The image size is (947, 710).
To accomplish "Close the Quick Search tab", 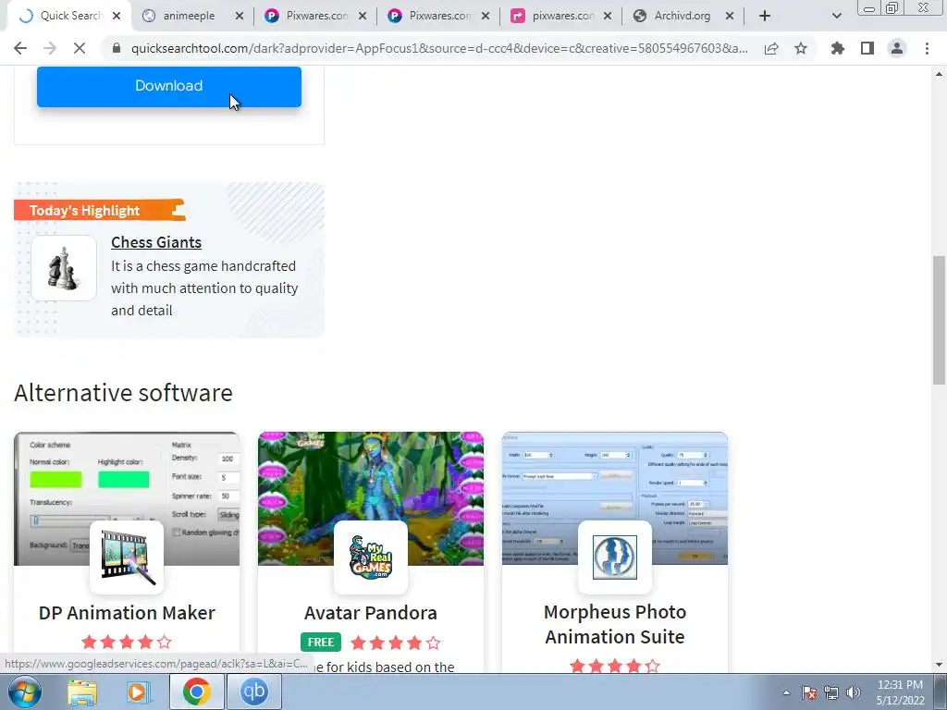I will (117, 17).
